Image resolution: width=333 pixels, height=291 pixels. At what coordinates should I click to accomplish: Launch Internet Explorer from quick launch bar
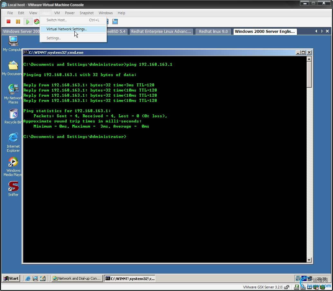(x=28, y=278)
